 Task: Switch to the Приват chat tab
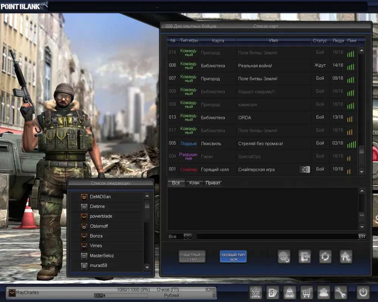(213, 183)
